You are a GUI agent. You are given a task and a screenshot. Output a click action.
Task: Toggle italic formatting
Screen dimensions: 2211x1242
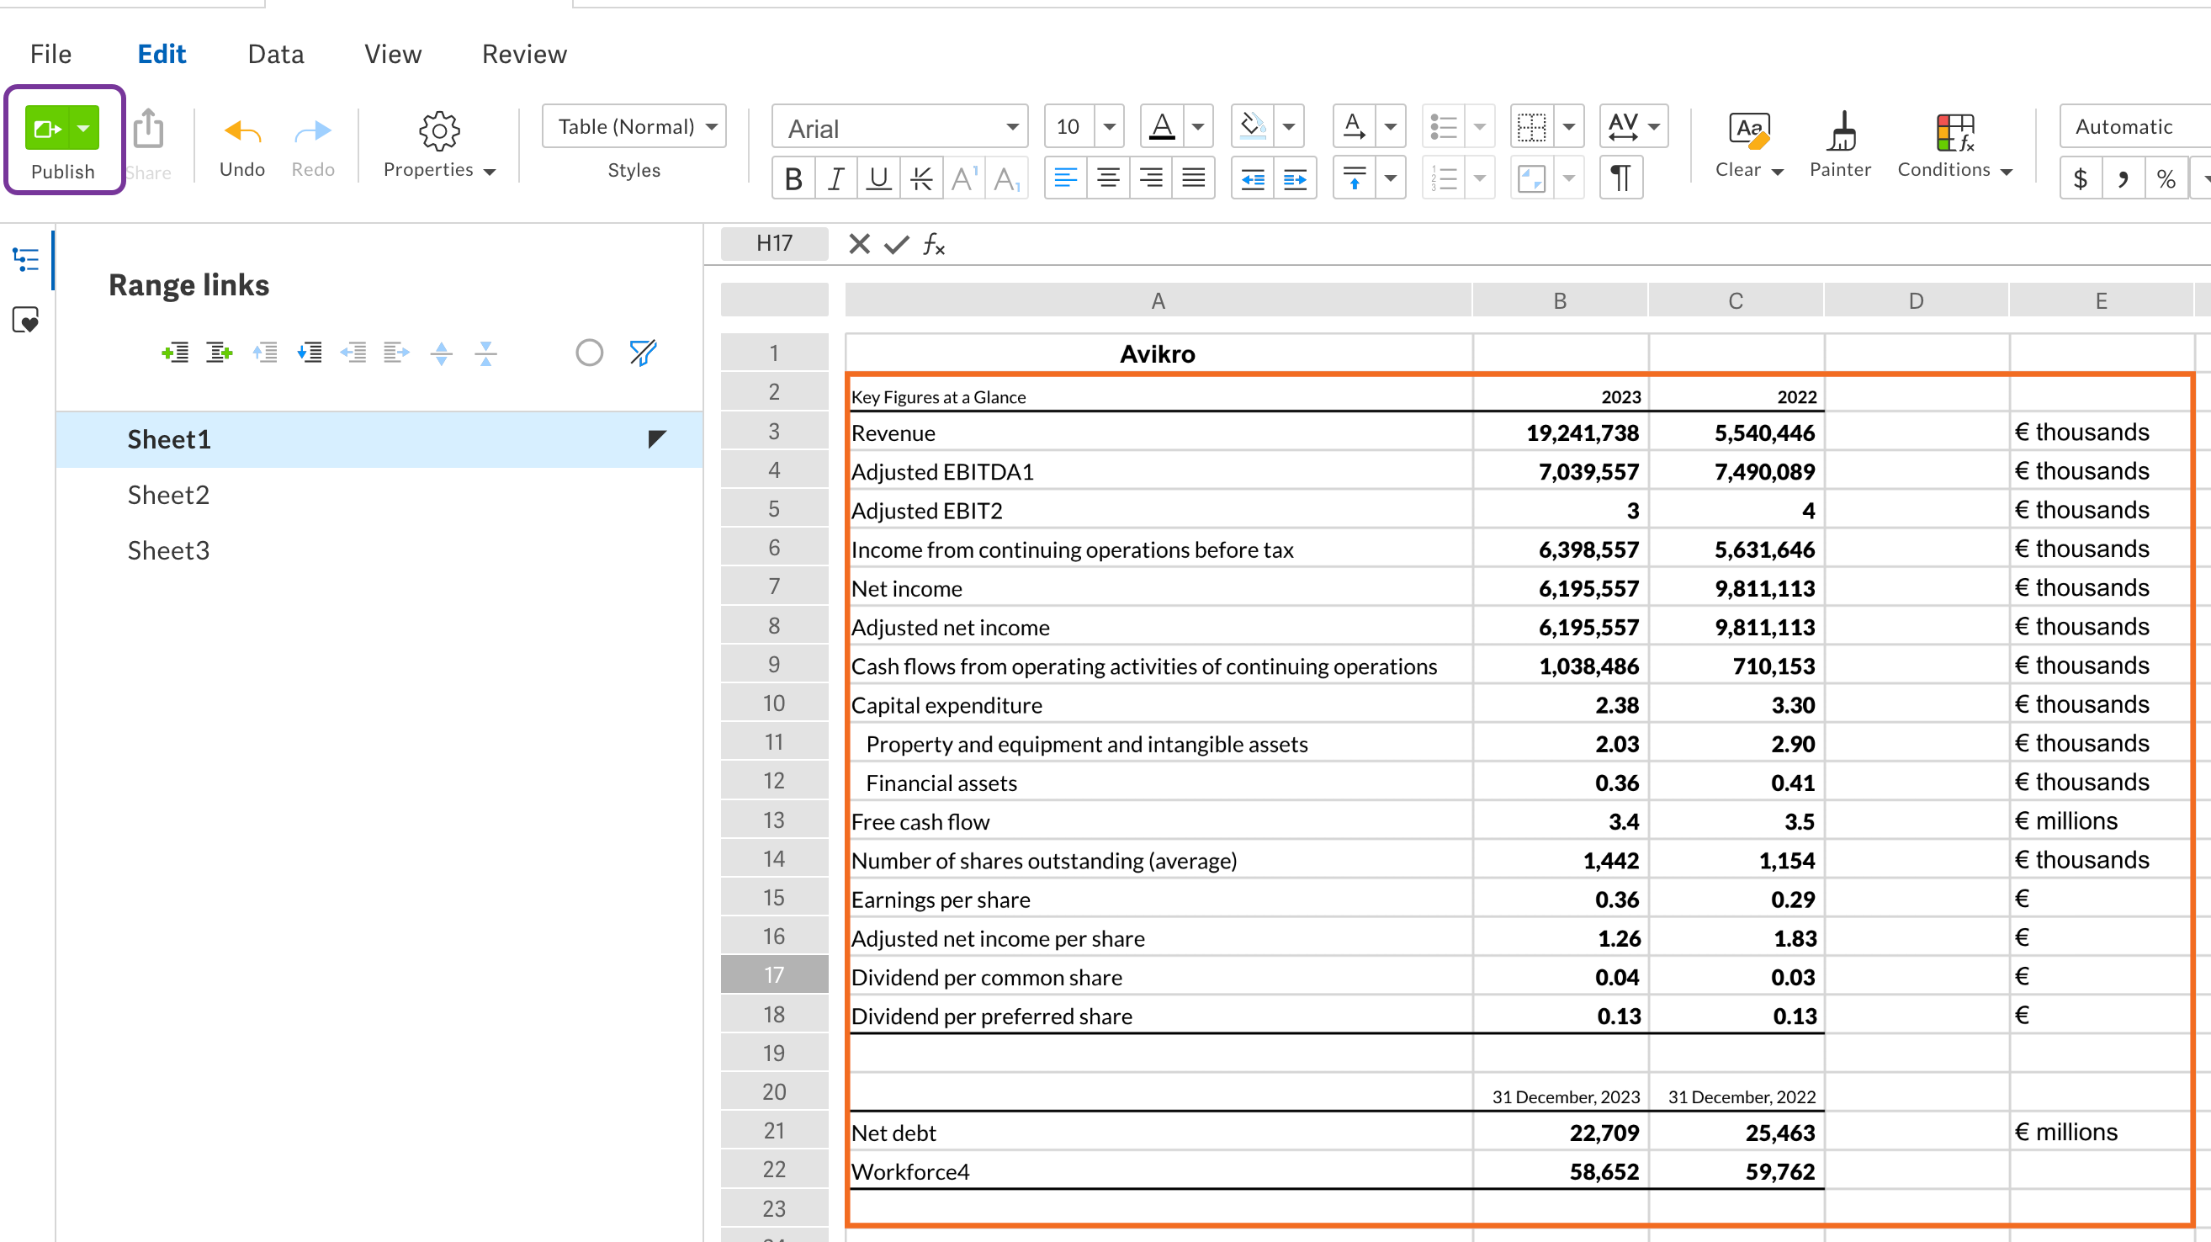point(835,178)
